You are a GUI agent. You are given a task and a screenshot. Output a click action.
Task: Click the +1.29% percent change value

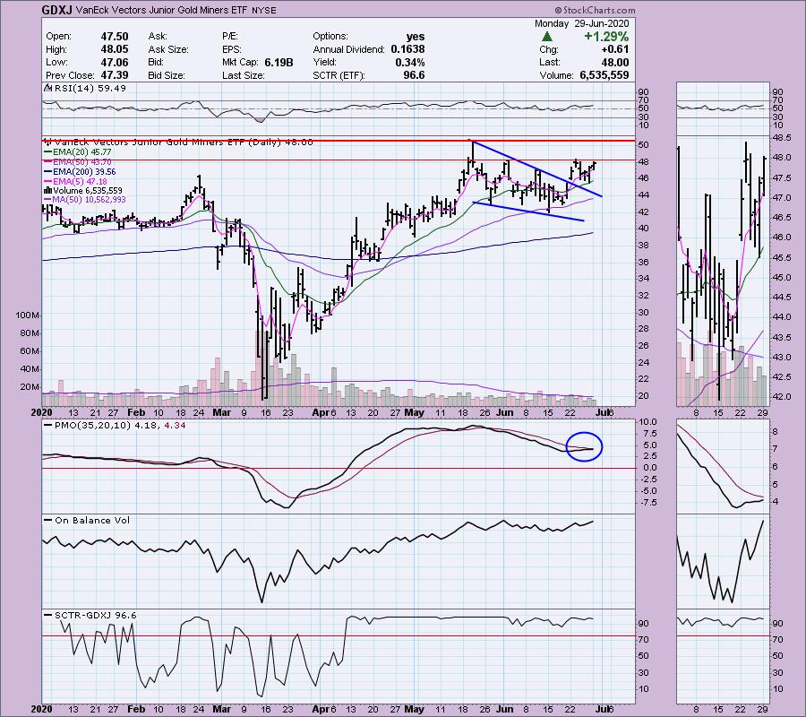pos(606,37)
